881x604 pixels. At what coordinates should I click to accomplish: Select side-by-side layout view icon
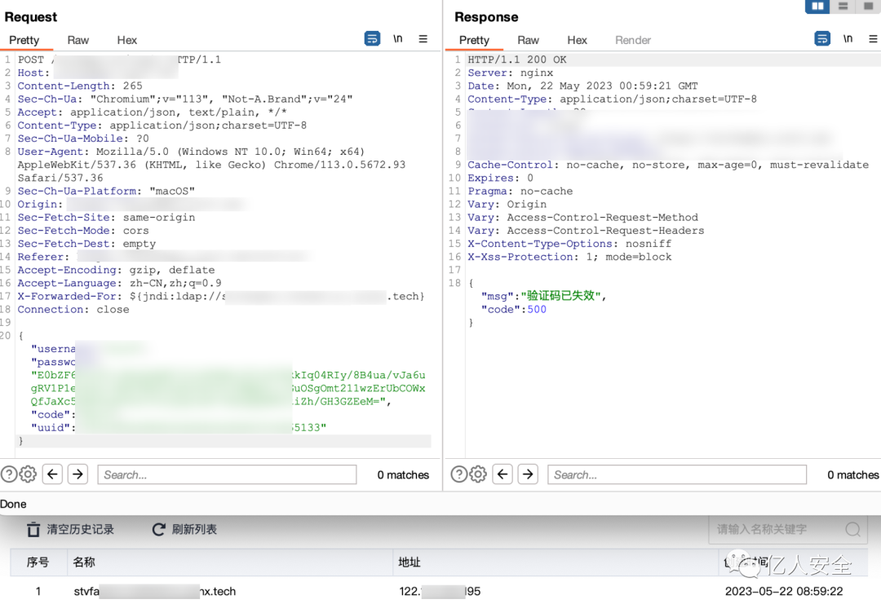pos(817,7)
